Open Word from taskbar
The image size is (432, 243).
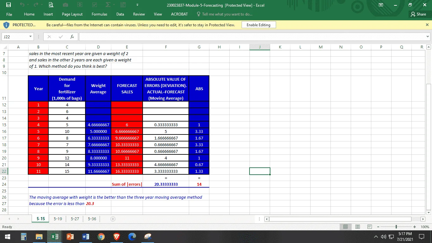pyautogui.click(x=85, y=237)
